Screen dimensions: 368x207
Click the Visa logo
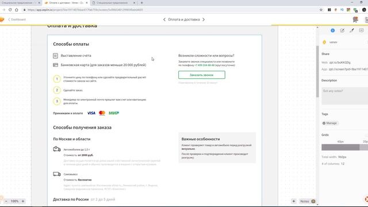[91, 113]
